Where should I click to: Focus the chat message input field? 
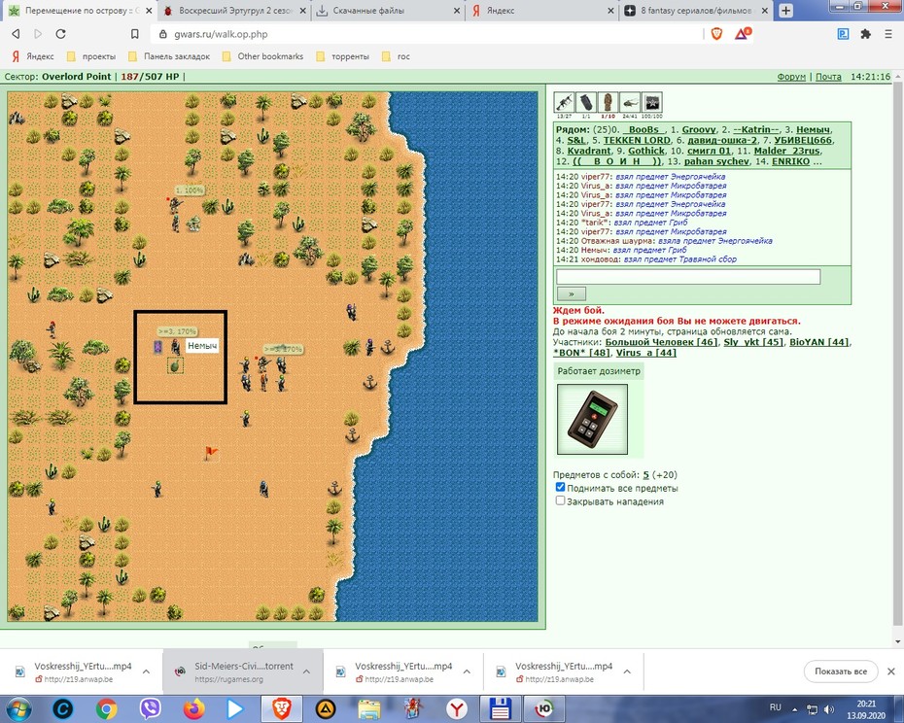tap(688, 277)
